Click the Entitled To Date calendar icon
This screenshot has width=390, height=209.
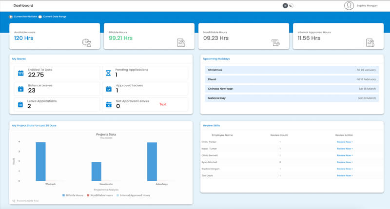pos(20,74)
